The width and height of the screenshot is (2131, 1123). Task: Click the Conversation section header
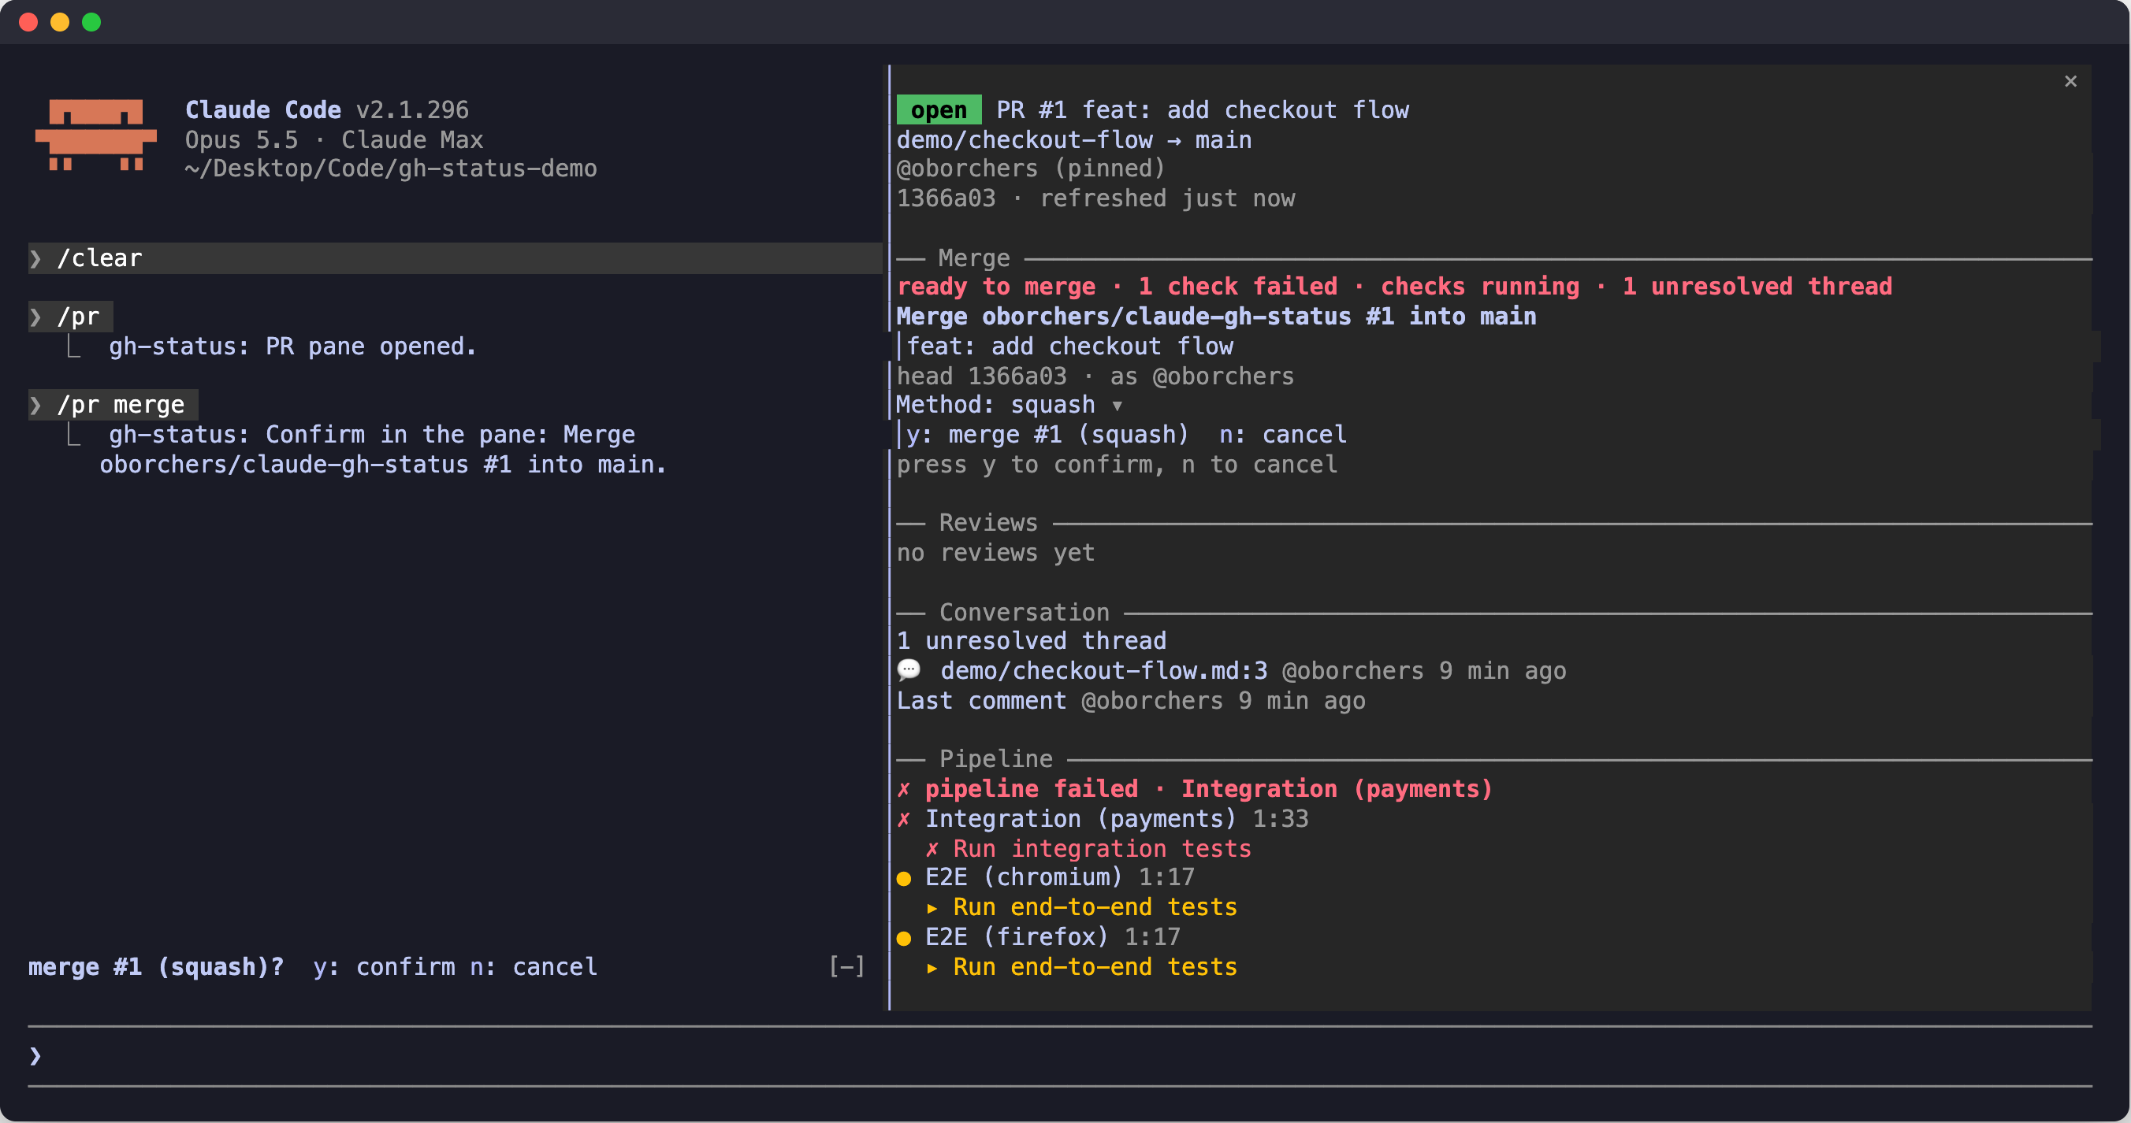pos(1025,613)
